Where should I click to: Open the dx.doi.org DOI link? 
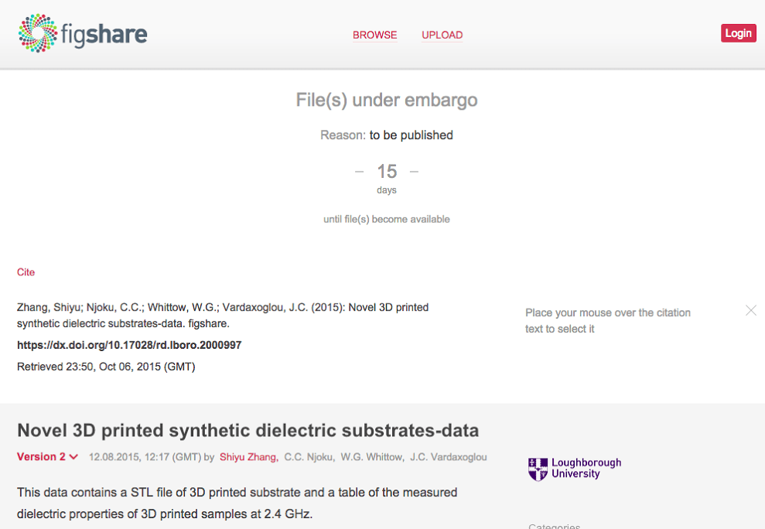[x=129, y=345]
